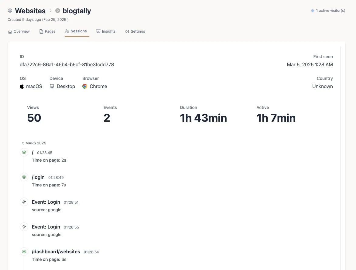Click the lightning icon for the 01:28:55 Login event
Viewport: 356px width, 270px height.
point(24,227)
